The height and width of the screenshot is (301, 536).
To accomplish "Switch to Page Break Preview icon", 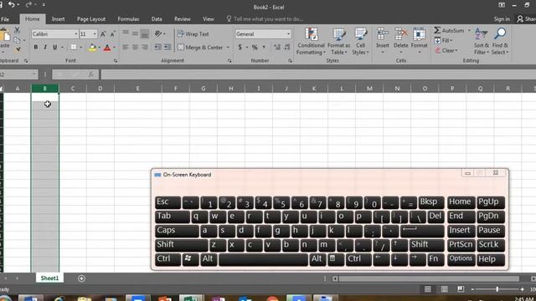I will [x=461, y=289].
